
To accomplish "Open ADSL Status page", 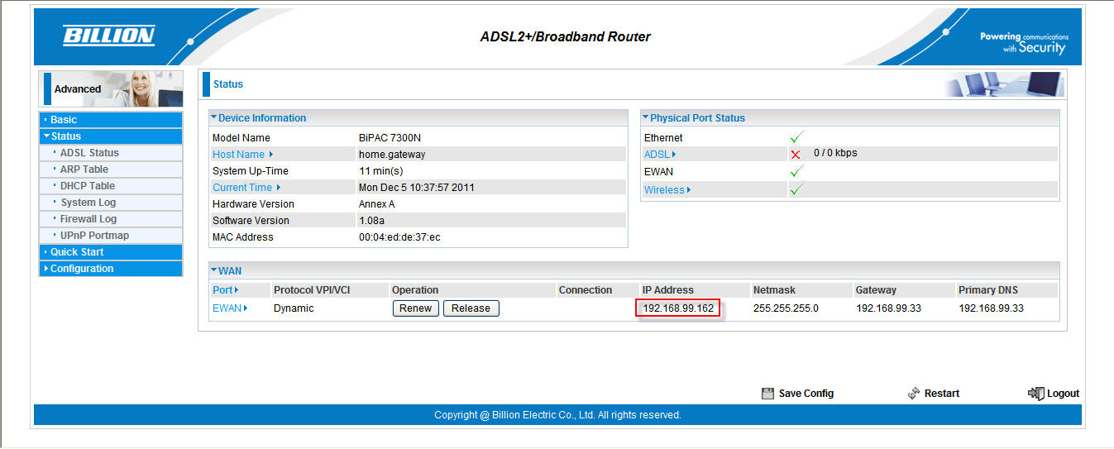I will [x=89, y=153].
